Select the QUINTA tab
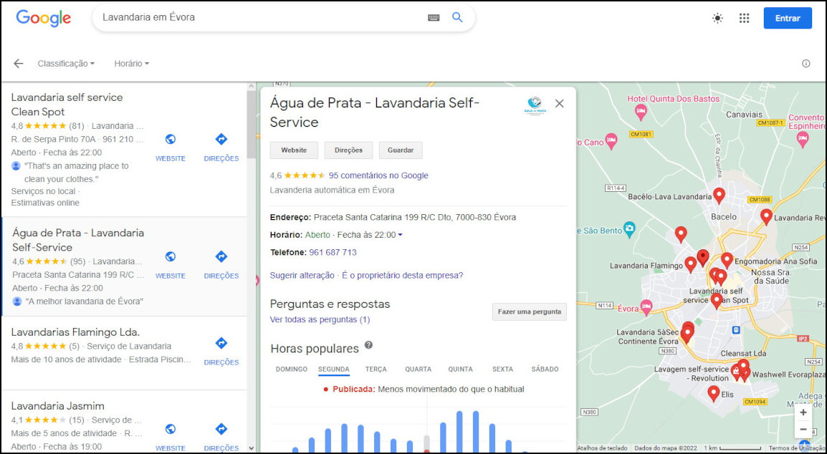The width and height of the screenshot is (827, 454). click(461, 369)
